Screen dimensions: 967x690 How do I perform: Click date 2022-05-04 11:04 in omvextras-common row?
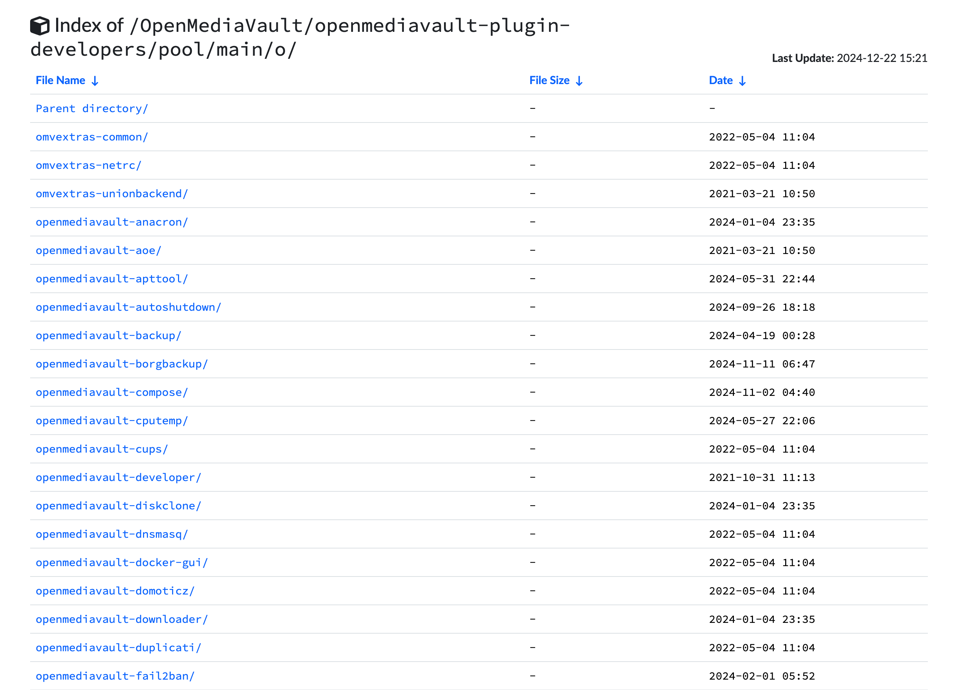[x=762, y=137]
